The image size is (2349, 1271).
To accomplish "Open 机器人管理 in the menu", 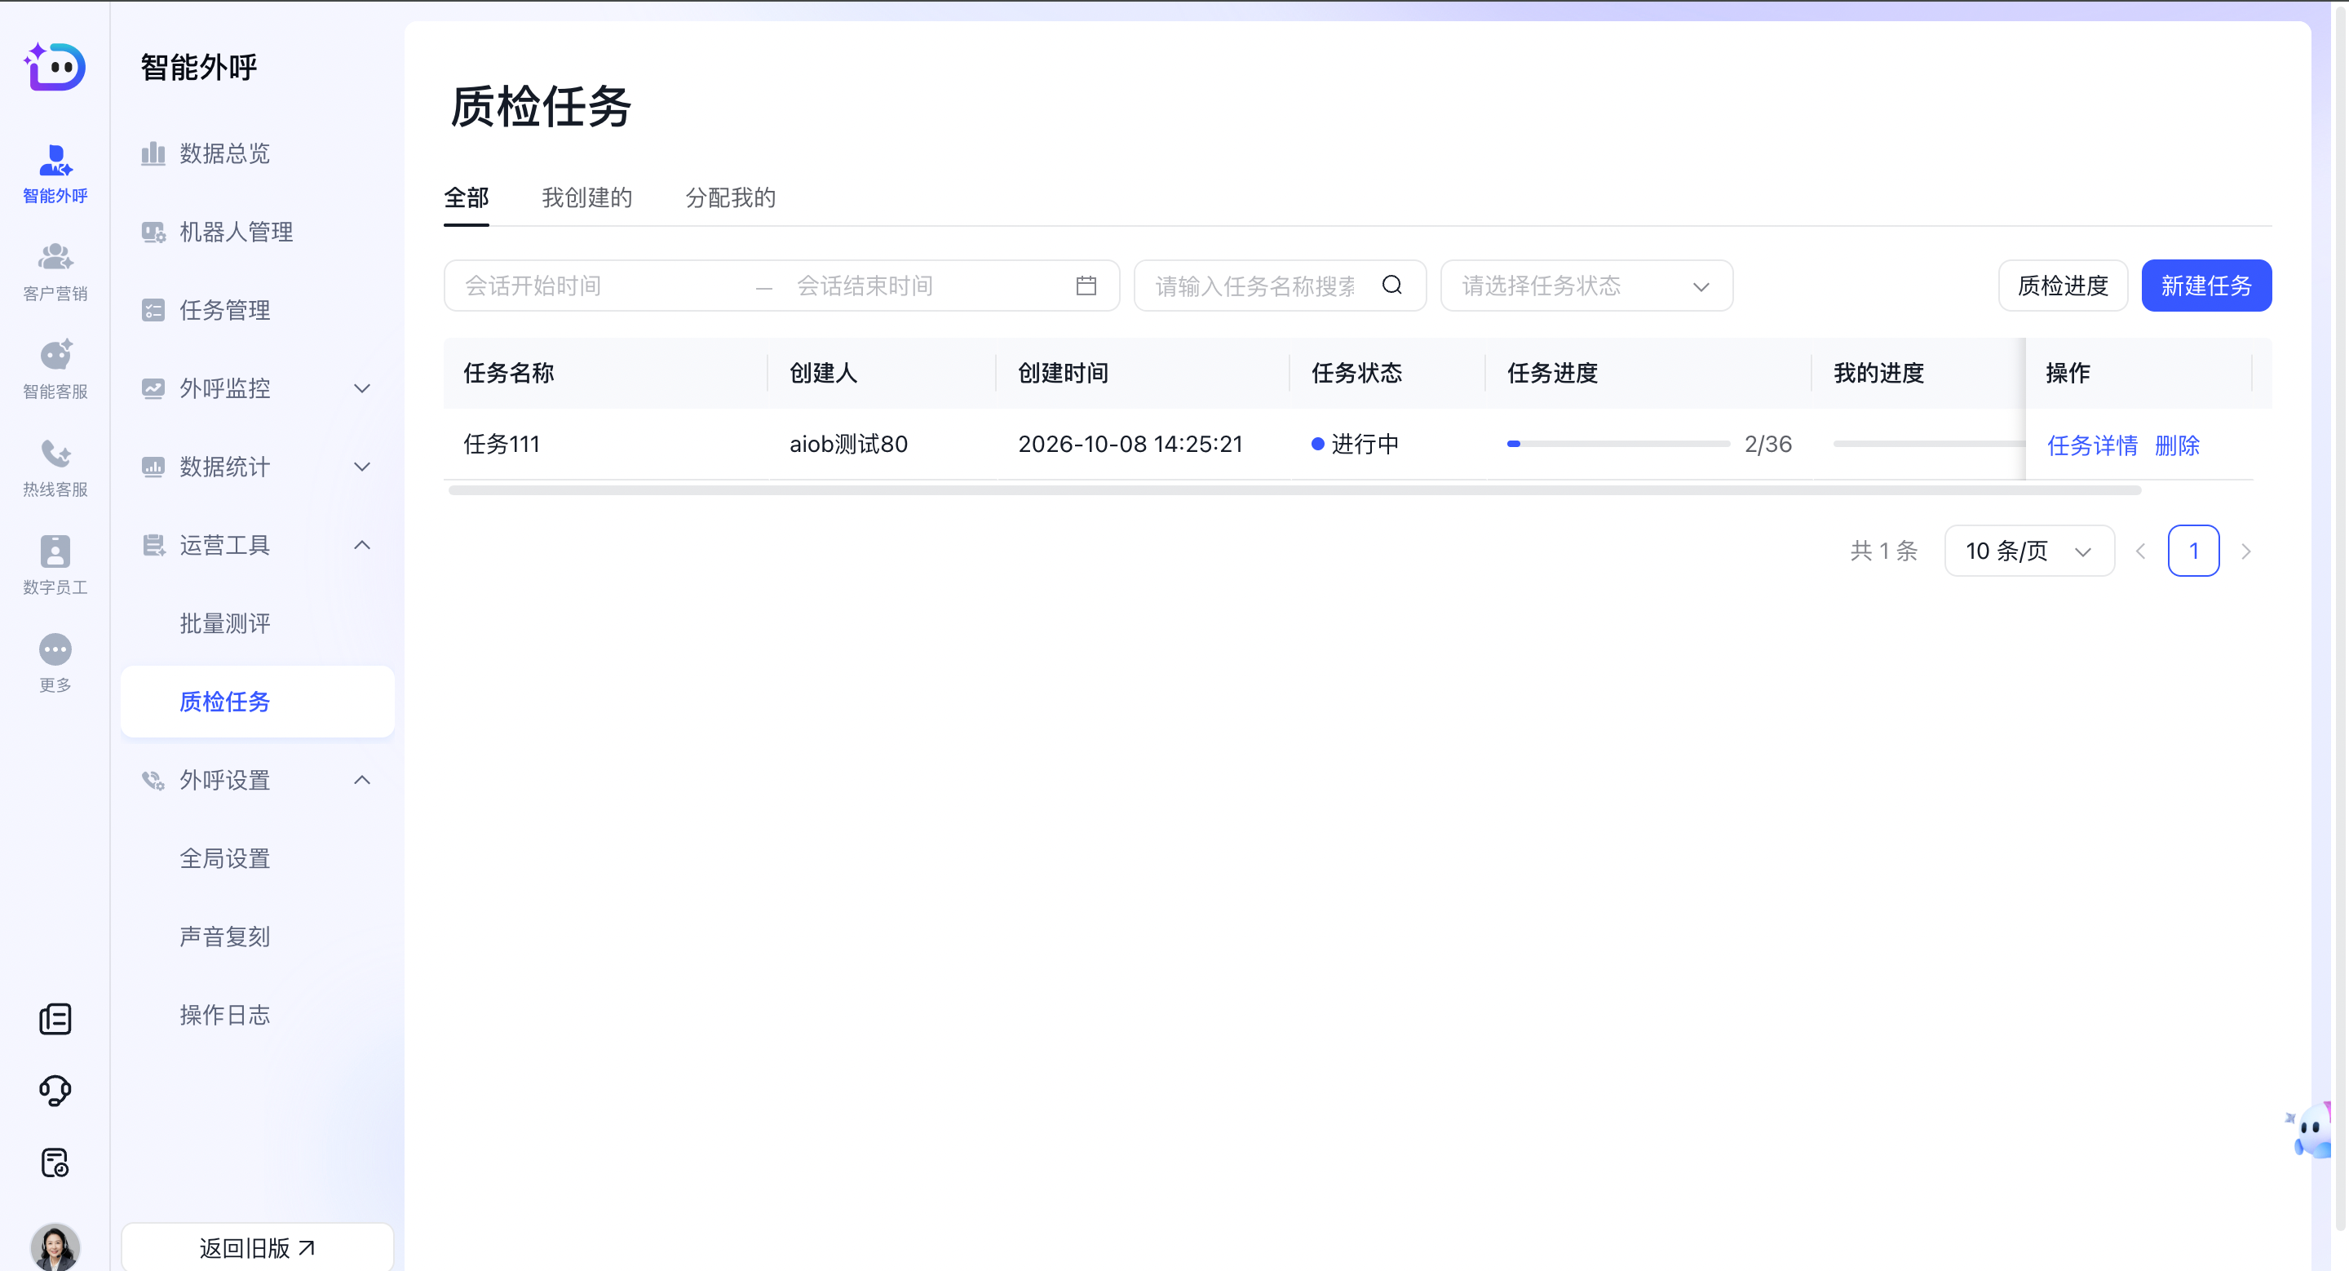I will (x=257, y=232).
